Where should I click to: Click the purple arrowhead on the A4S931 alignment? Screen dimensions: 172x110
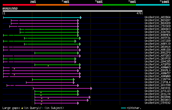(91, 89)
